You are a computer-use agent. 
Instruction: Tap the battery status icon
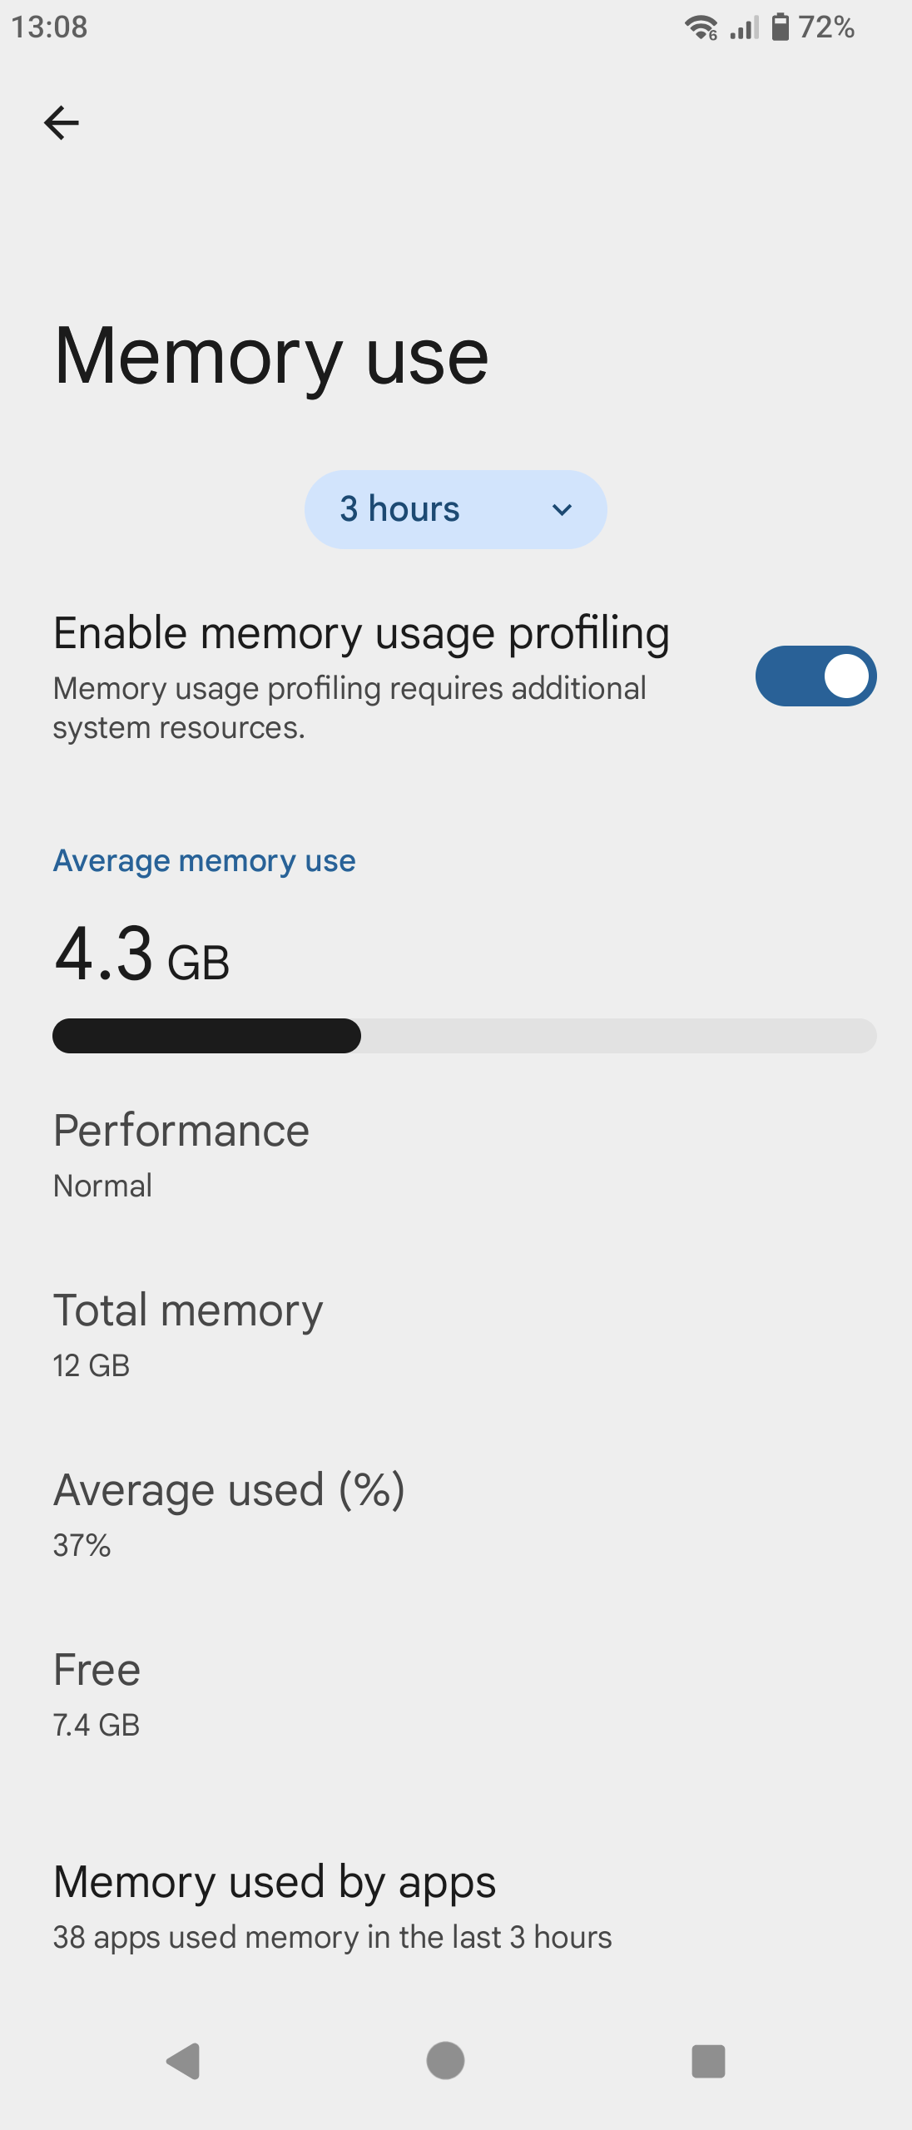[780, 27]
